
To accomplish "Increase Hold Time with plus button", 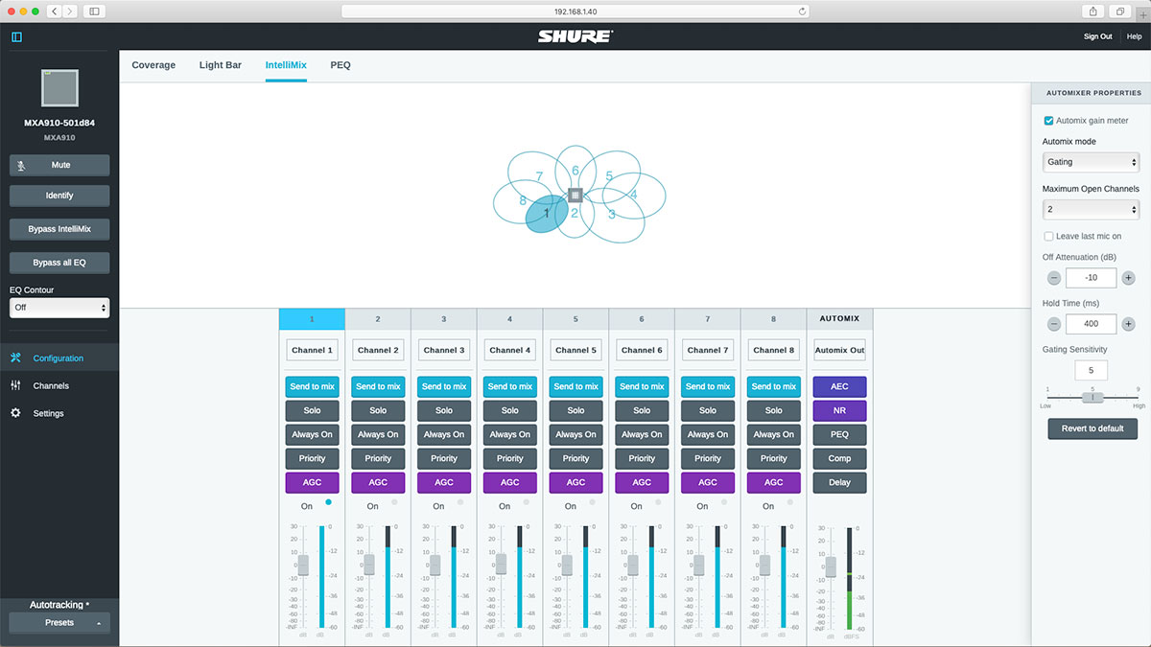I will (1128, 324).
